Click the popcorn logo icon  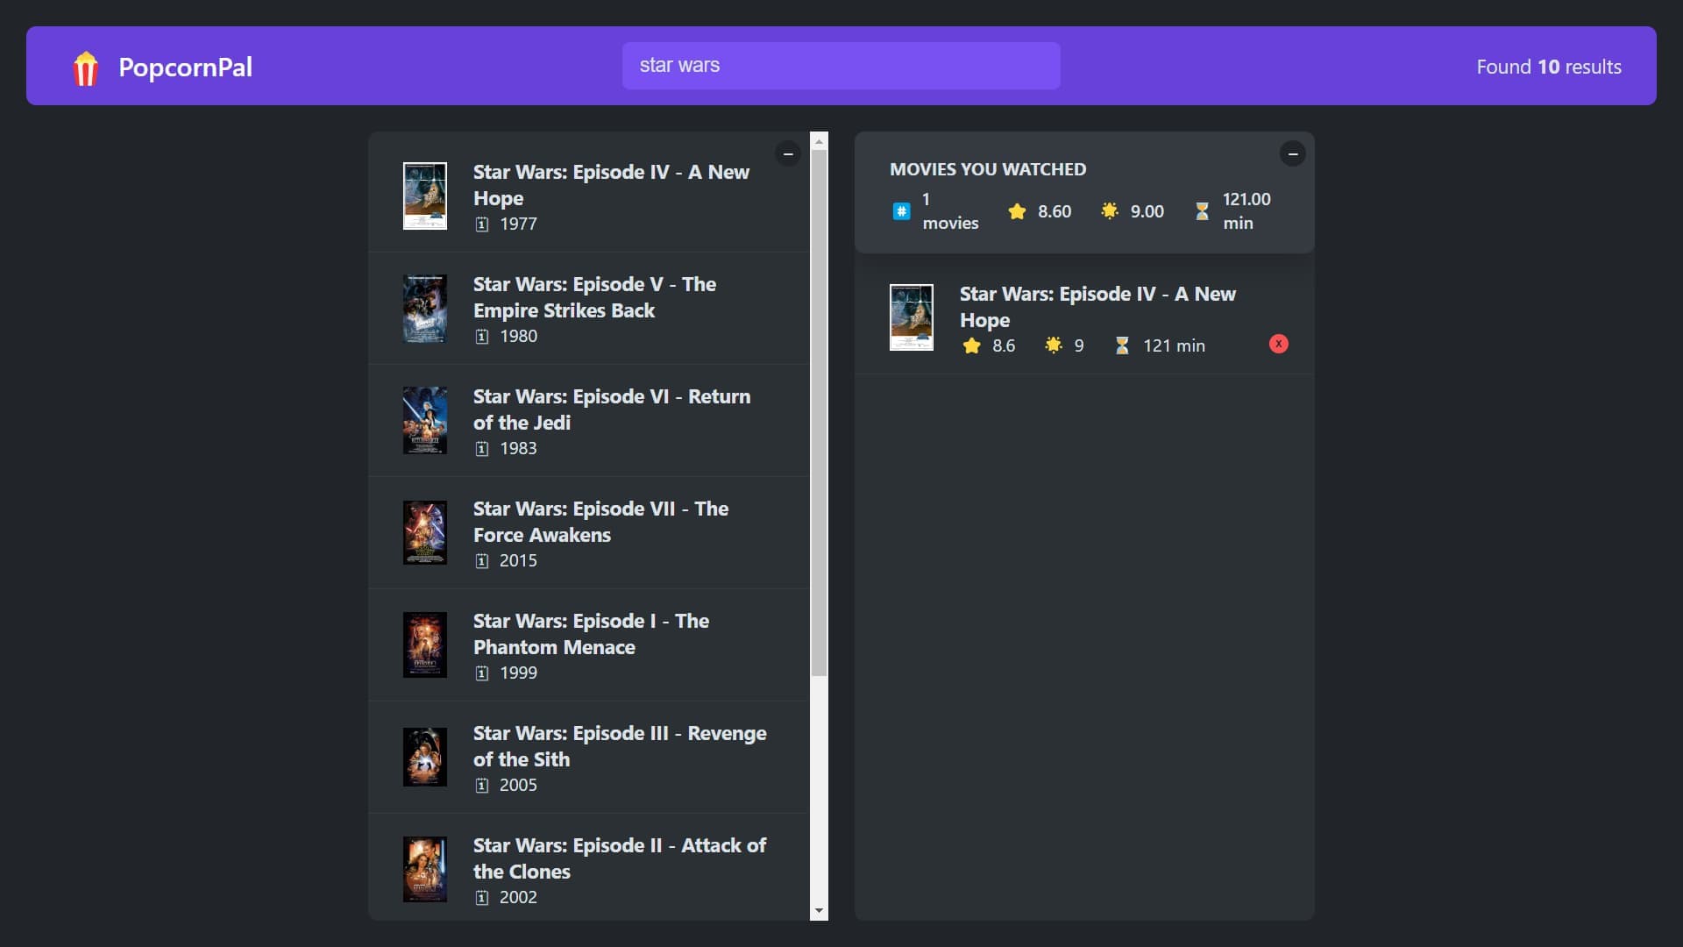click(x=85, y=68)
